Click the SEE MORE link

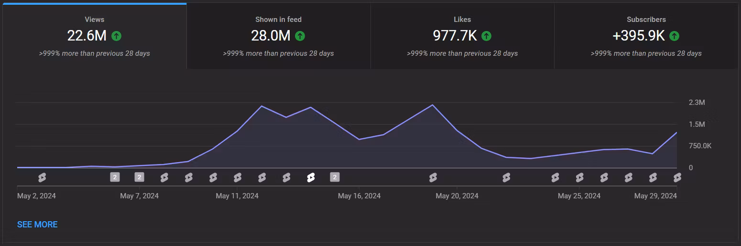point(37,225)
